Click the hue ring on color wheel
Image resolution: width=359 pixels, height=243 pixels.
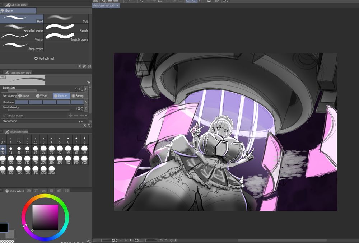pos(45,196)
